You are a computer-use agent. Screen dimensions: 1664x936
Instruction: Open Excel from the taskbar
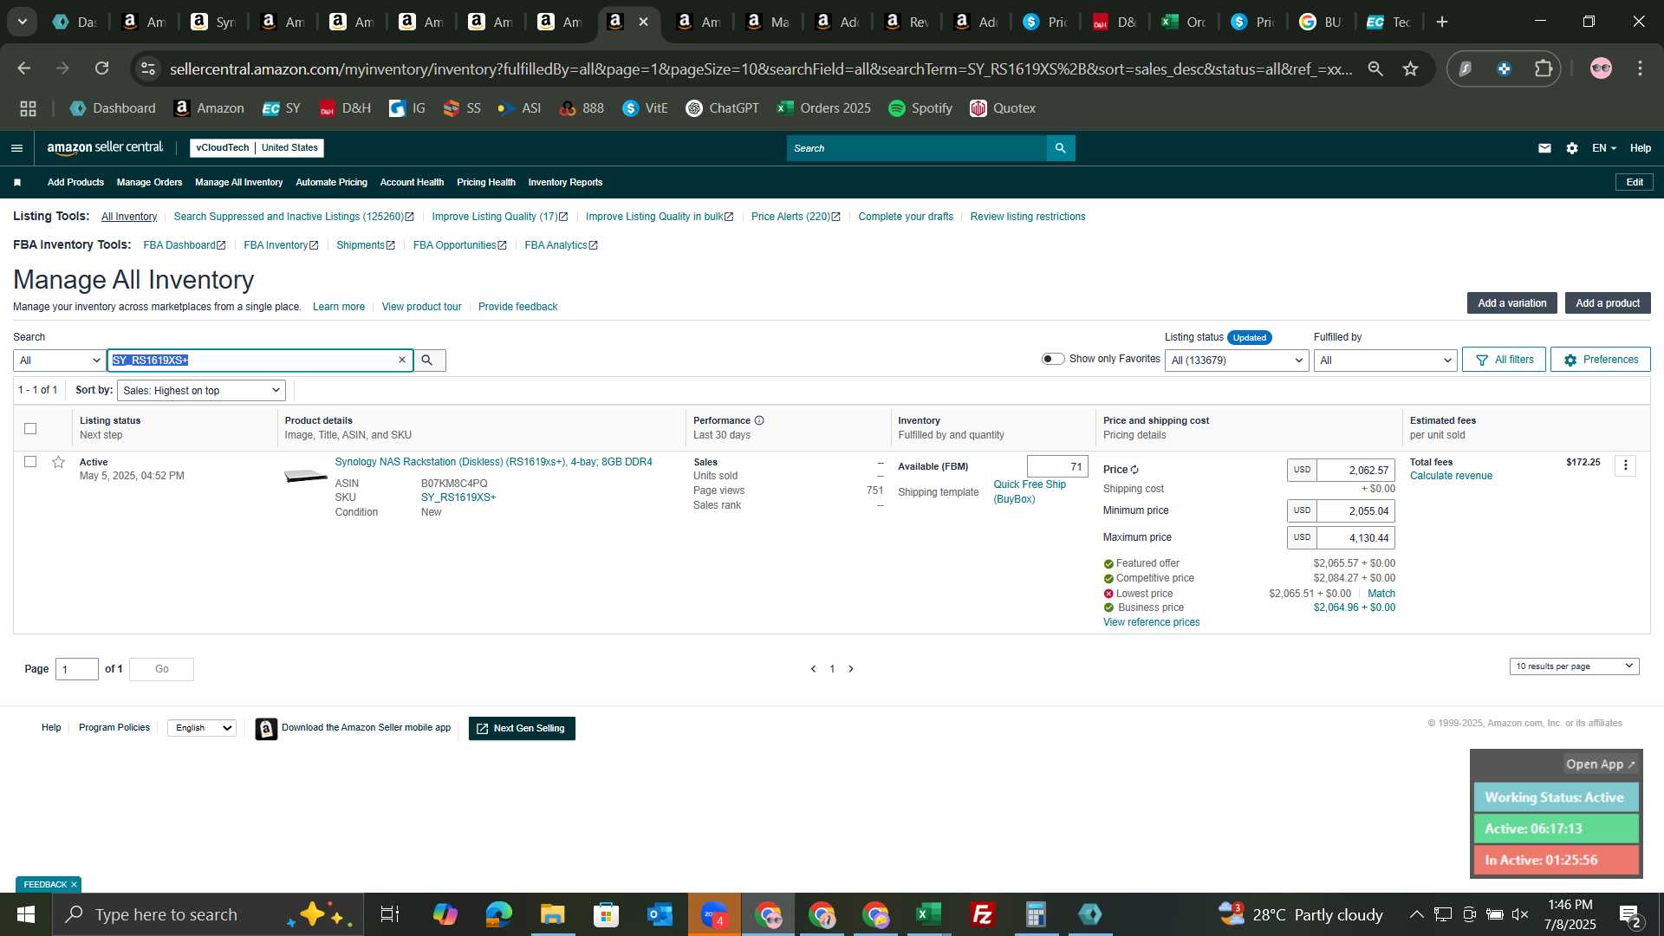click(x=928, y=914)
